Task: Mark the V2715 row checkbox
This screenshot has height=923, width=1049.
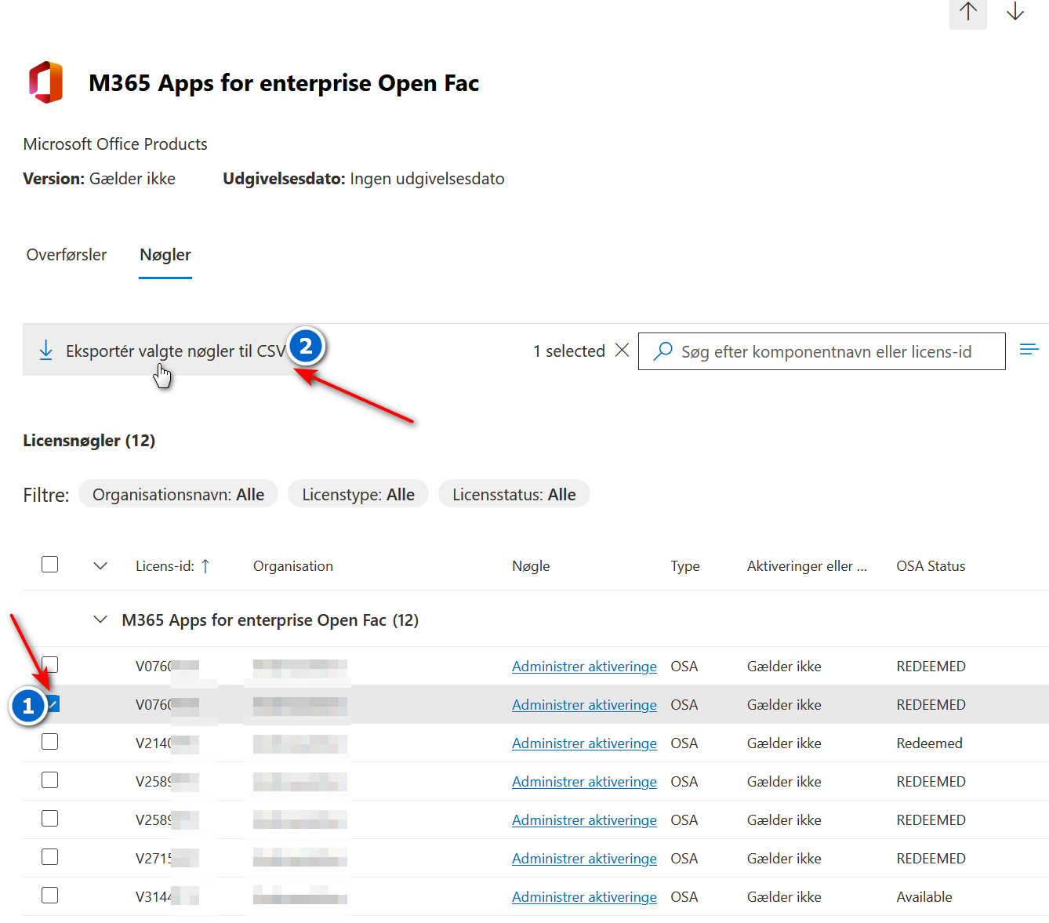Action: pos(49,857)
